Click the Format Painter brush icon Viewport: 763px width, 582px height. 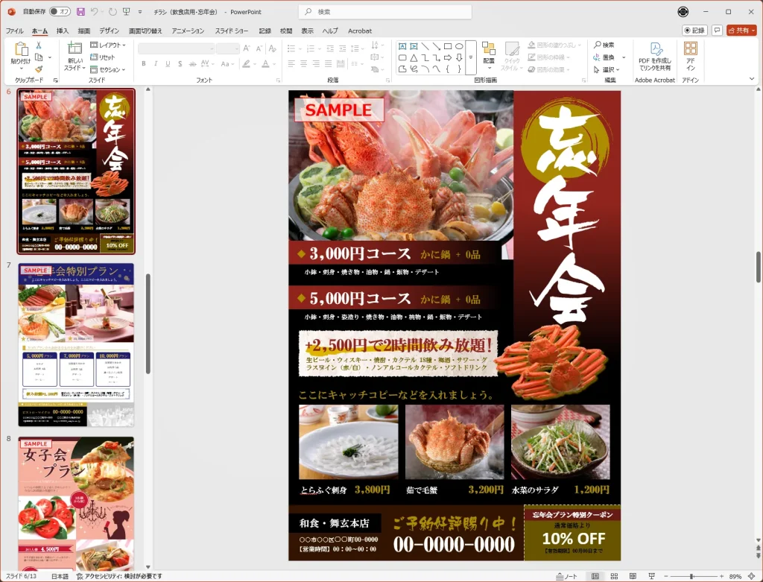click(x=39, y=69)
